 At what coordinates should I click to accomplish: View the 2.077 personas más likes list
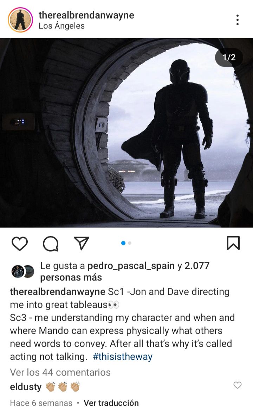pos(125,272)
